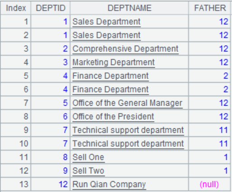Open the Comprehensive Department link
Image resolution: width=232 pixels, height=192 pixels.
coord(125,49)
